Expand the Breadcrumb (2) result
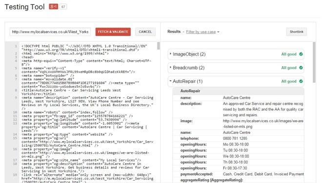The width and height of the screenshot is (322, 183). coord(236,68)
